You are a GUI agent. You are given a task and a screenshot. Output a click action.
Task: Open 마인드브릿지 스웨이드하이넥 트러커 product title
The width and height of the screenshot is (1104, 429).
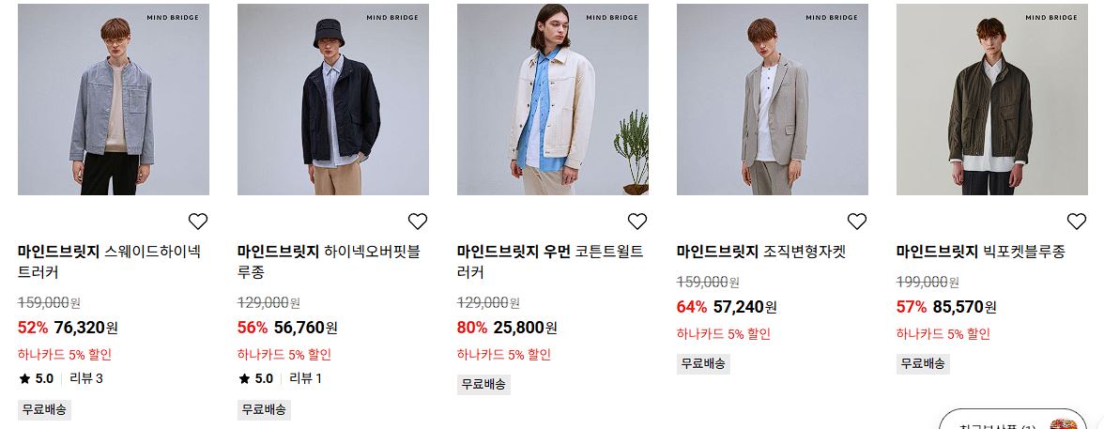click(109, 261)
